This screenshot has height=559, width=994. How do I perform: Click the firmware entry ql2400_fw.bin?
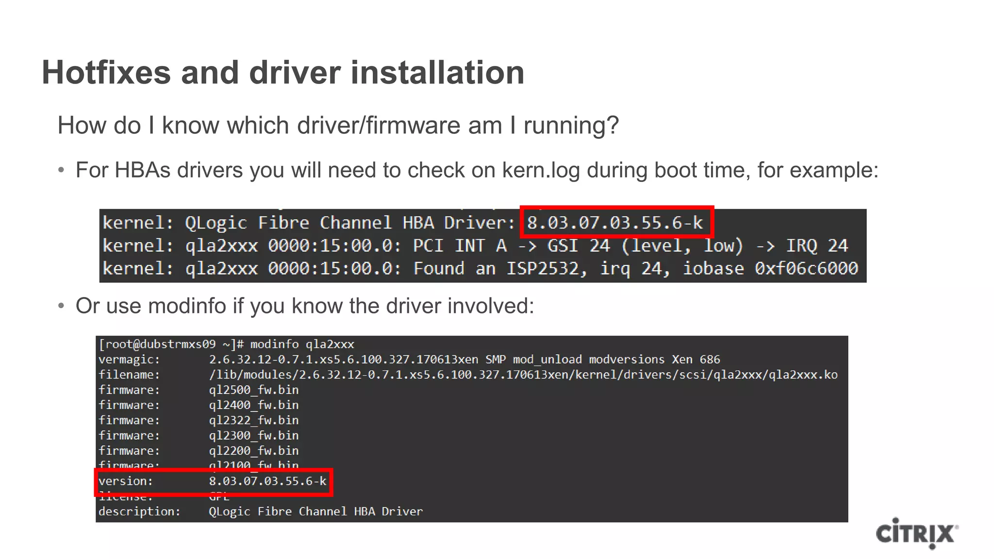254,405
